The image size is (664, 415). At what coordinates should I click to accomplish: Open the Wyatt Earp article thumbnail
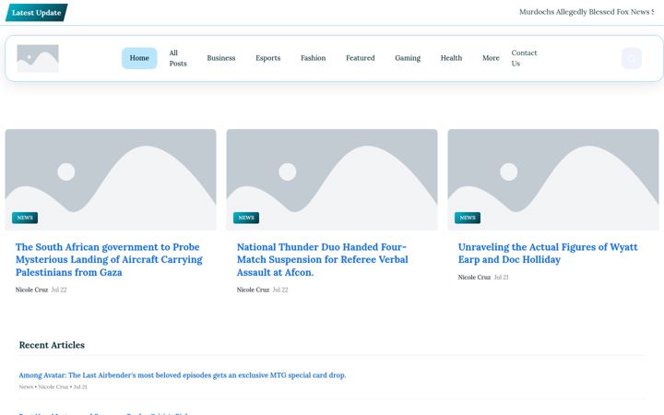[x=553, y=180]
